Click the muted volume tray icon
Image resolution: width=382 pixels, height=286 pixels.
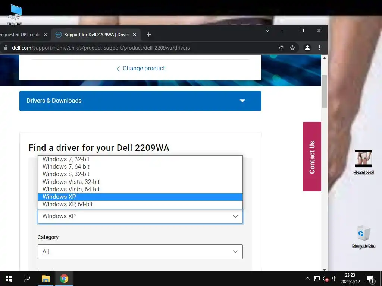pos(325,279)
